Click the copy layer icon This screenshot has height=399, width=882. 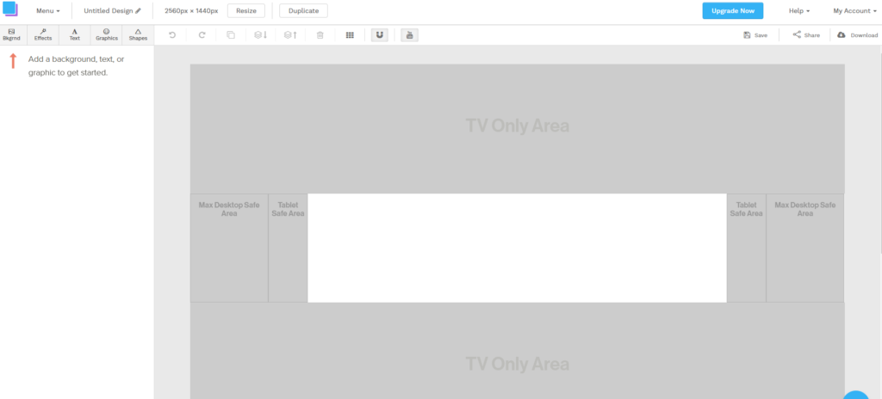pyautogui.click(x=230, y=35)
